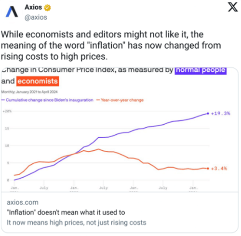Click the purple line endpoint dot at +19.3%
Image resolution: width=241 pixels, height=236 pixels.
pyautogui.click(x=208, y=114)
